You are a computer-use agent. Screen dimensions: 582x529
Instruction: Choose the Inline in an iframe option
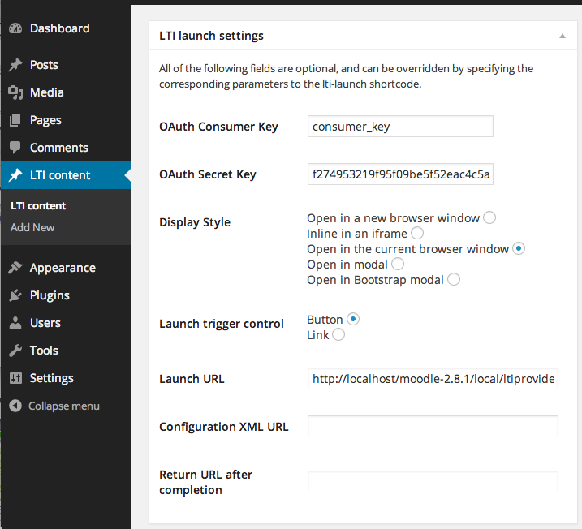point(417,233)
